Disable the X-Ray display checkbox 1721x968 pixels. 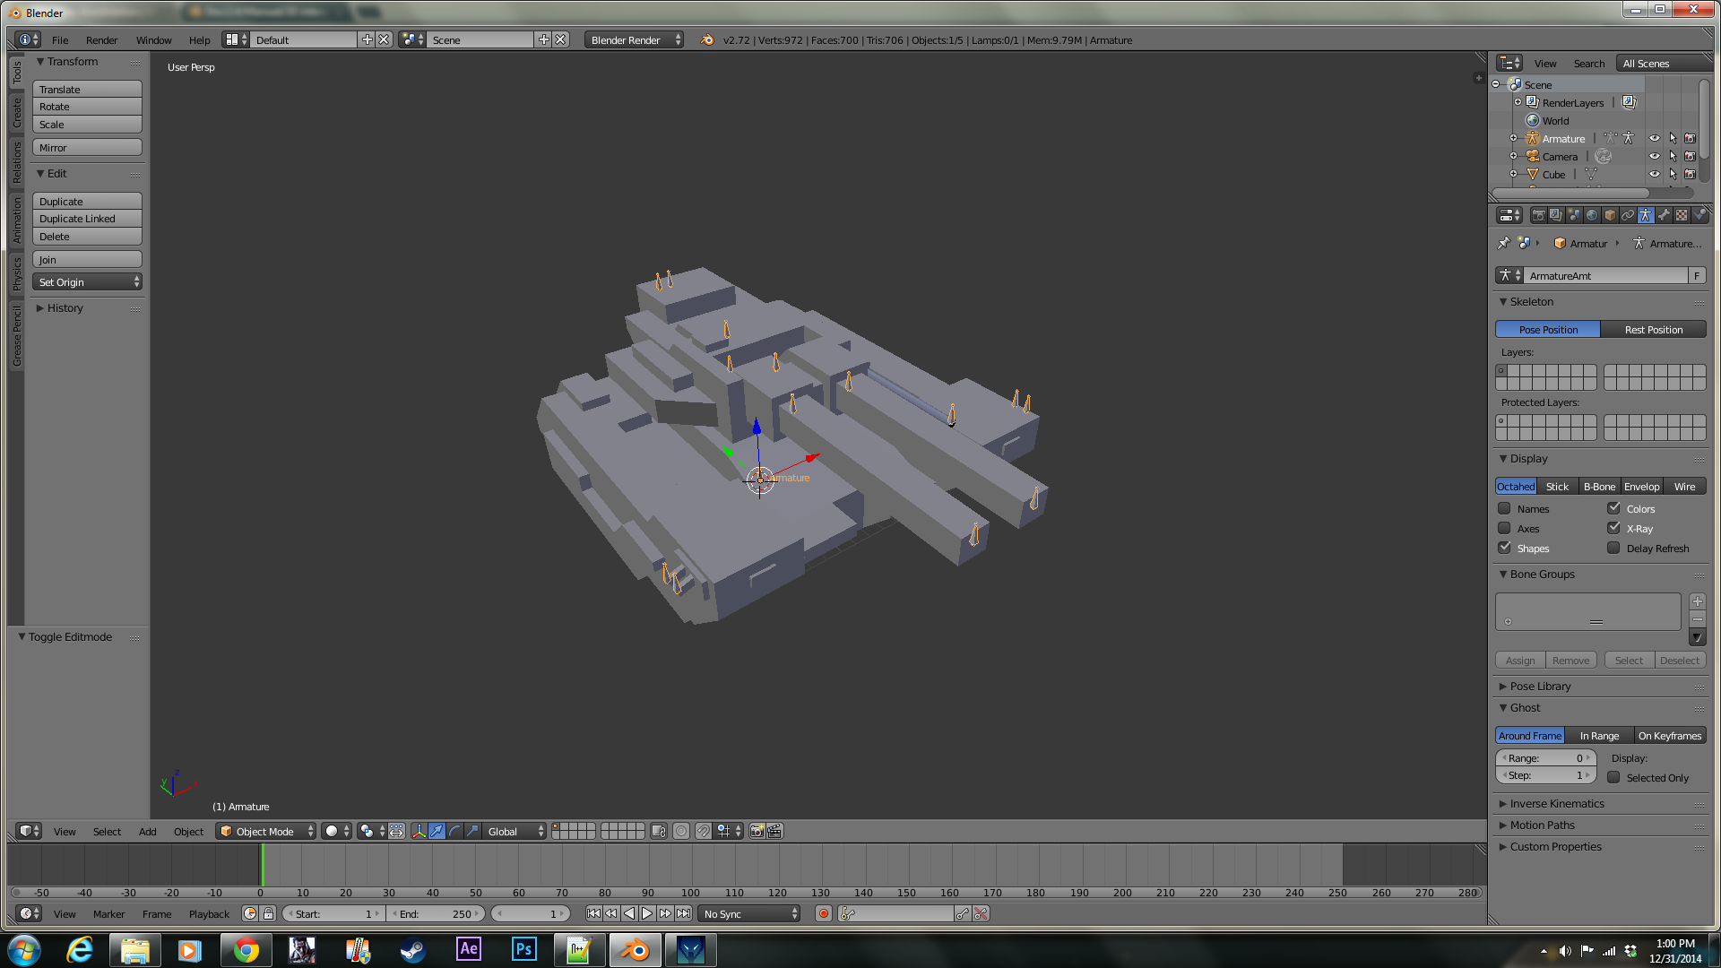tap(1613, 528)
